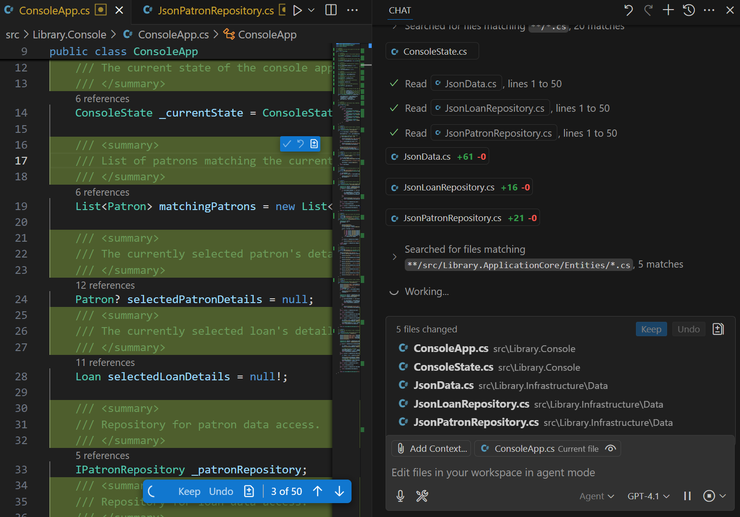This screenshot has height=517, width=740.
Task: Open the GPT-4.1 model picker
Action: (x=648, y=496)
